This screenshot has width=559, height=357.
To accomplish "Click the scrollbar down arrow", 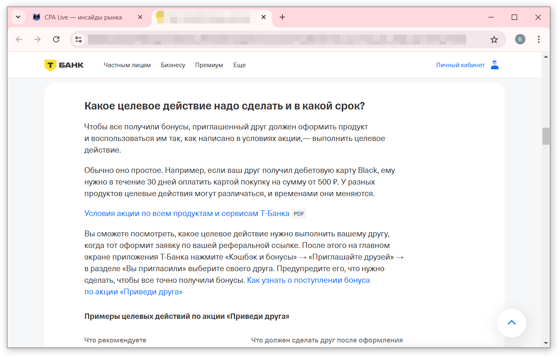I will 546,343.
